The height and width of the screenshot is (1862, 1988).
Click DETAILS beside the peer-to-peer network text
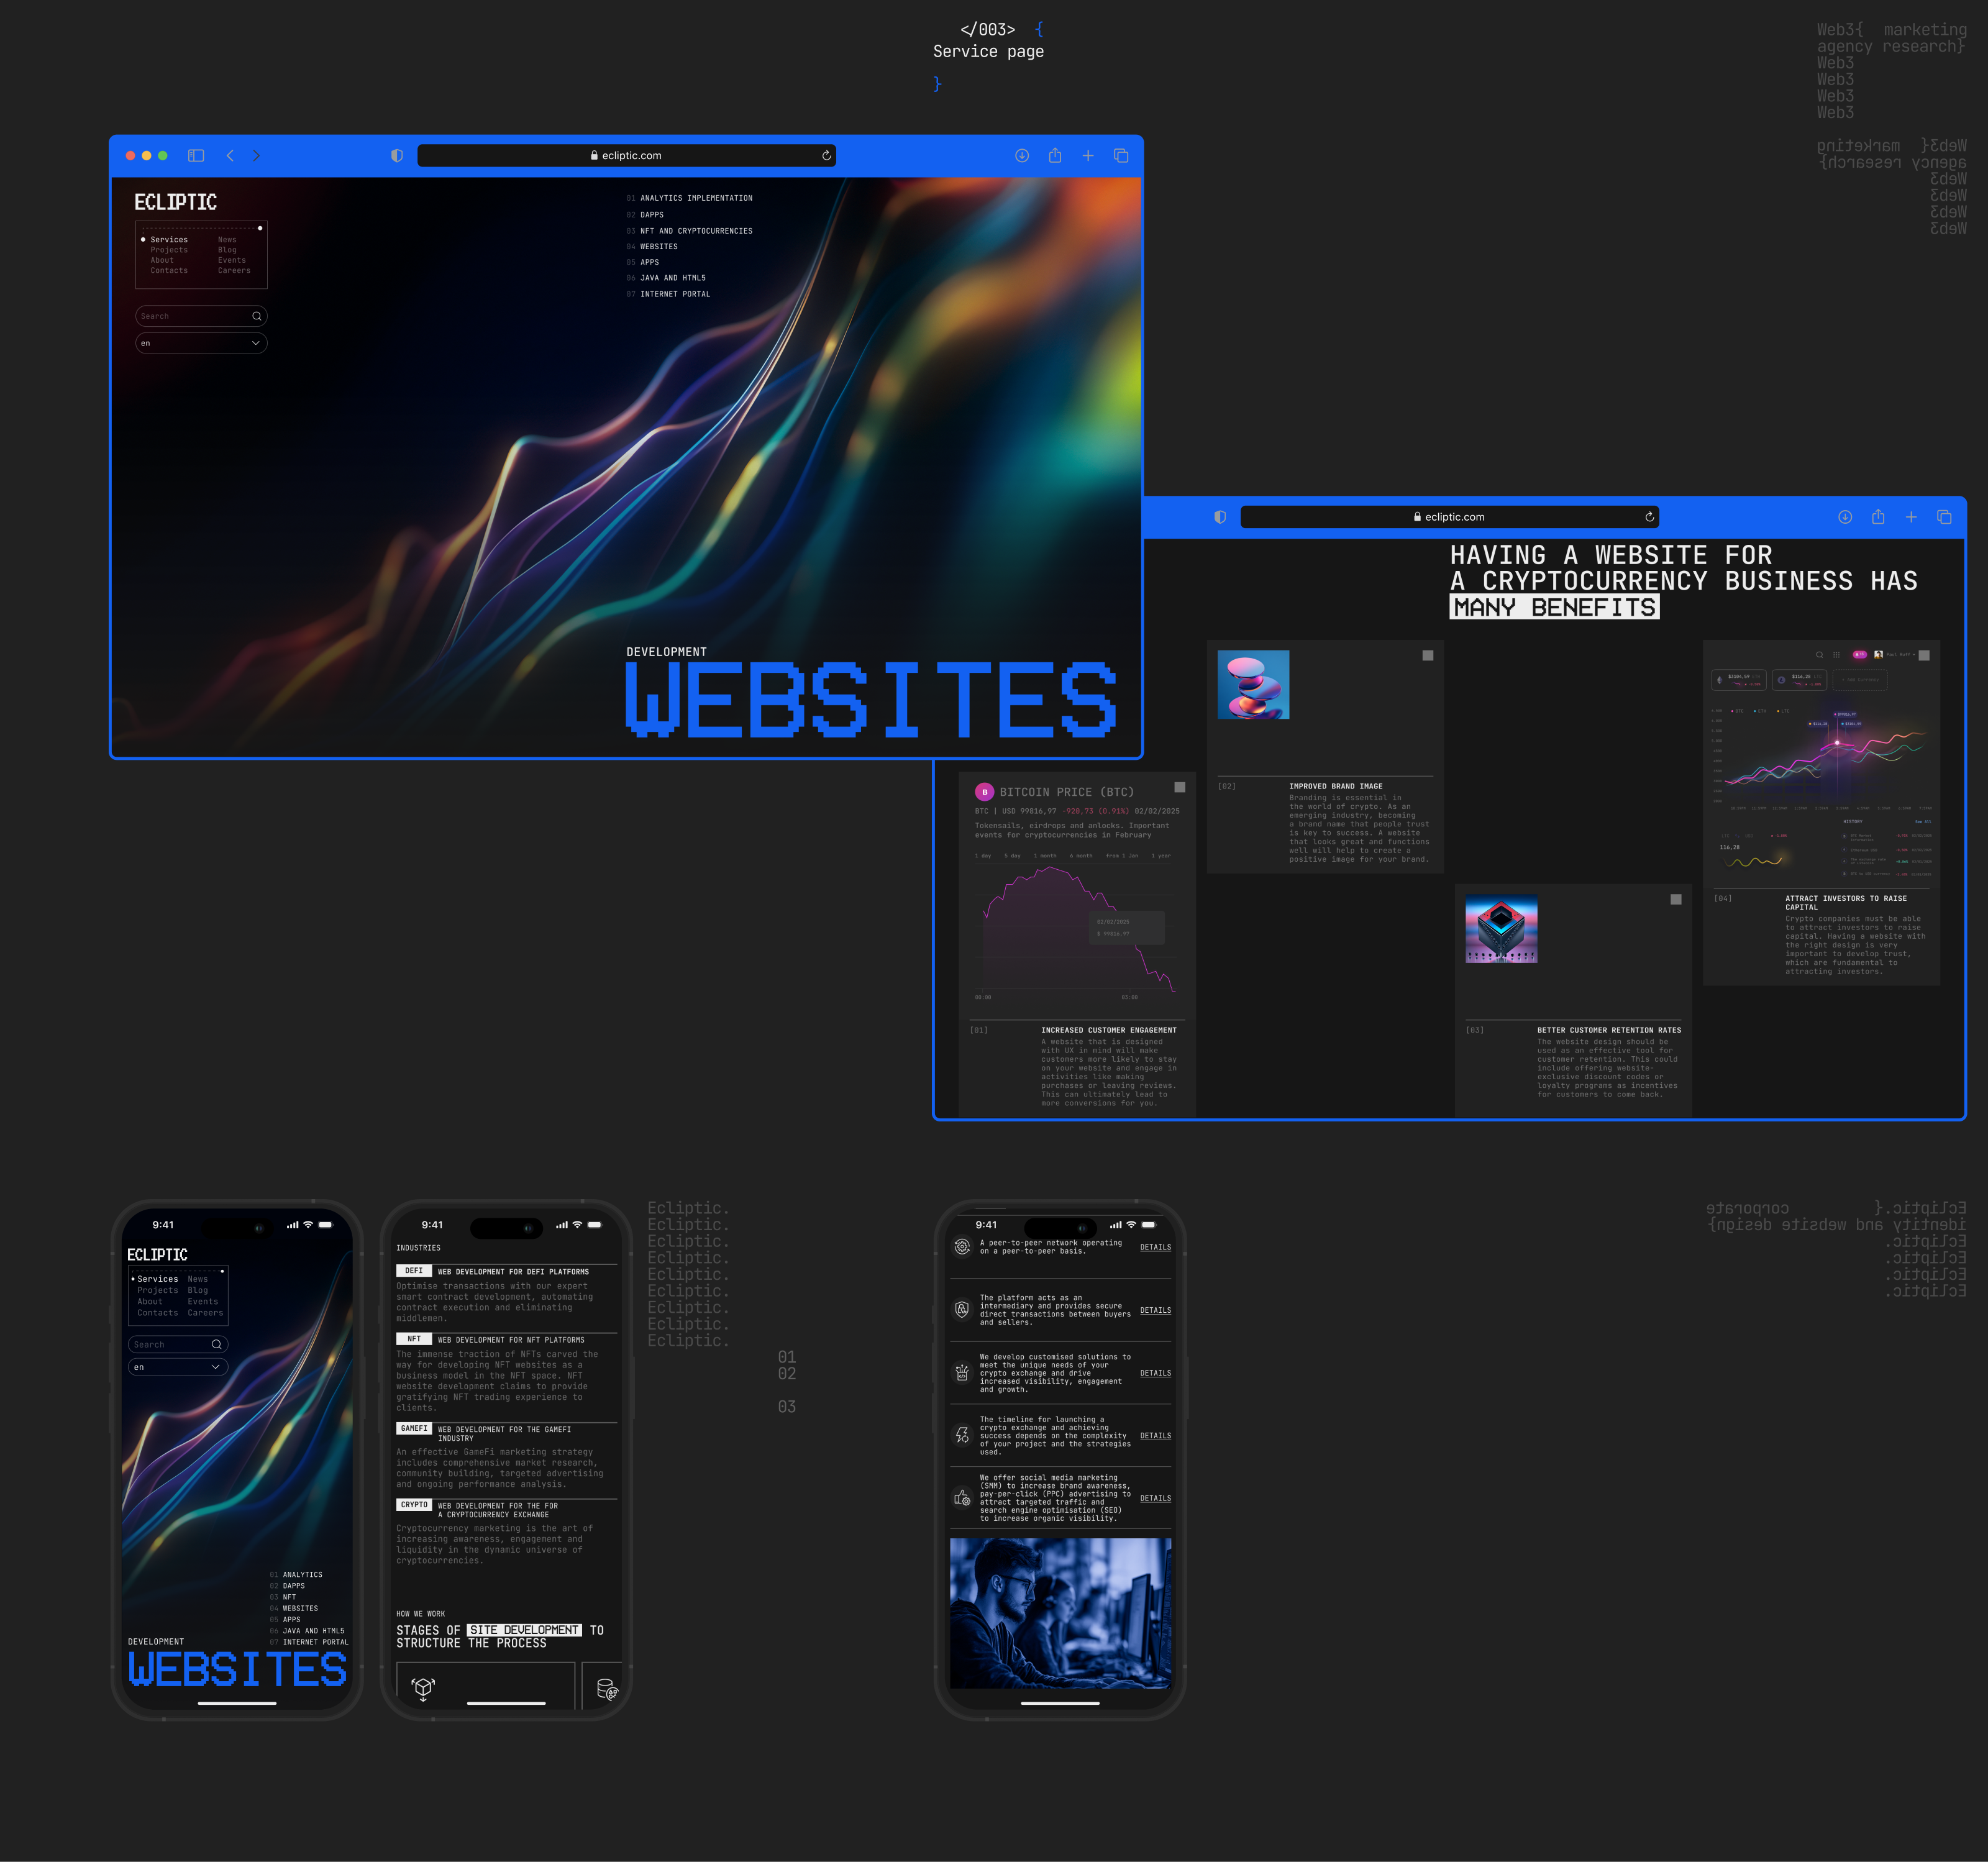click(1155, 1247)
